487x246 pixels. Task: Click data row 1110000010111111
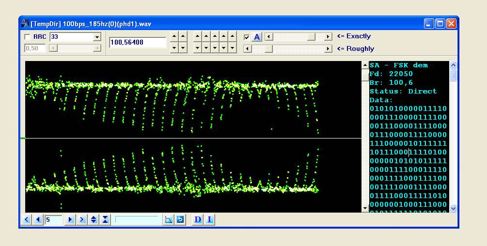pos(408,143)
